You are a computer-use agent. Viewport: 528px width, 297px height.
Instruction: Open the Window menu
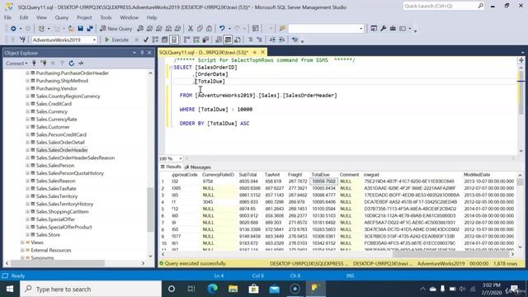point(129,17)
